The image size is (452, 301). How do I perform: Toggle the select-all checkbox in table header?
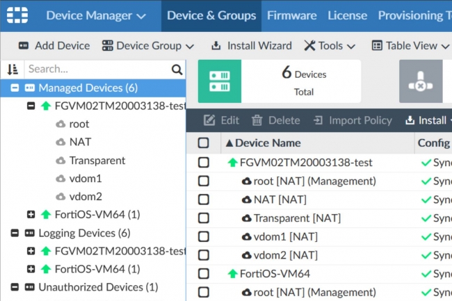pyautogui.click(x=204, y=143)
